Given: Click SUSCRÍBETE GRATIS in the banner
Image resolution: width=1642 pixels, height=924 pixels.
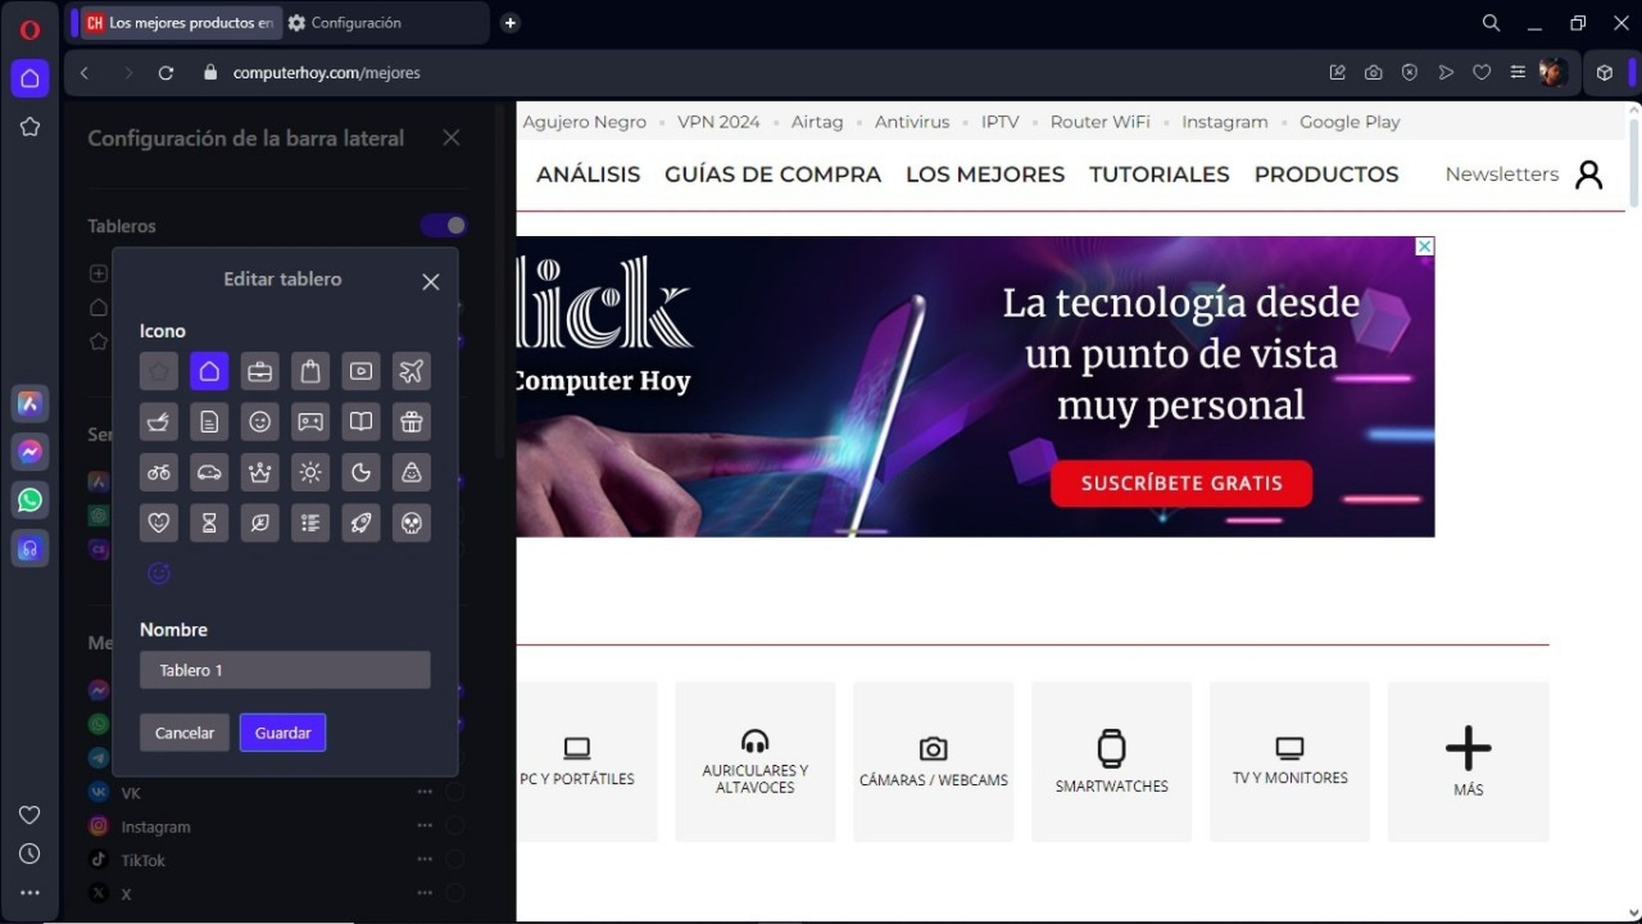Looking at the screenshot, I should pyautogui.click(x=1181, y=483).
